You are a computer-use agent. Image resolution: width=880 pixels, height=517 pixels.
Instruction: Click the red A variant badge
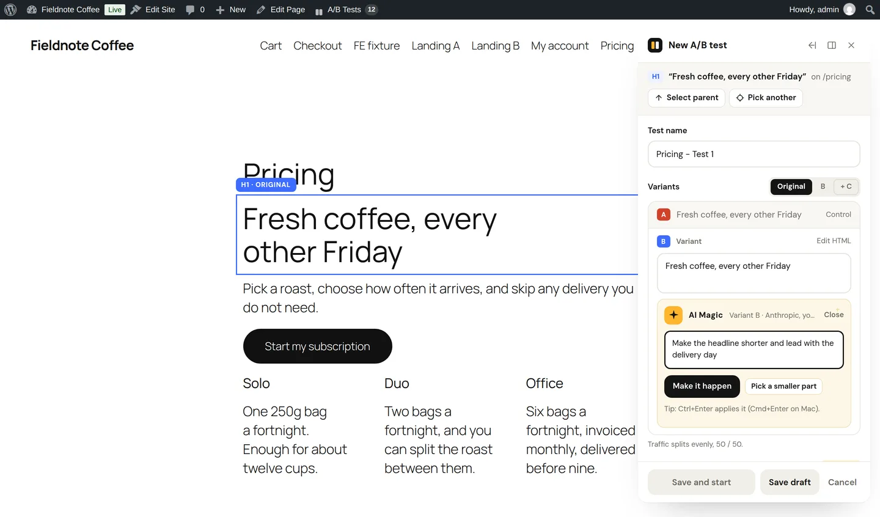click(x=664, y=215)
